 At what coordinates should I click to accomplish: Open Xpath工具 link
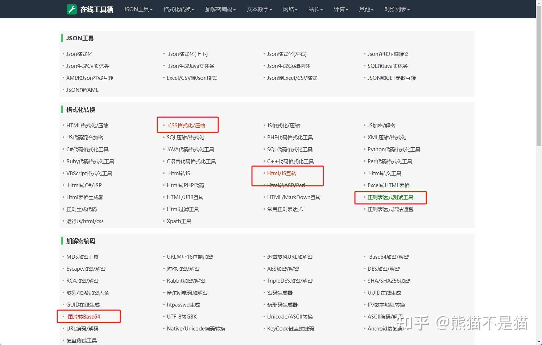179,221
